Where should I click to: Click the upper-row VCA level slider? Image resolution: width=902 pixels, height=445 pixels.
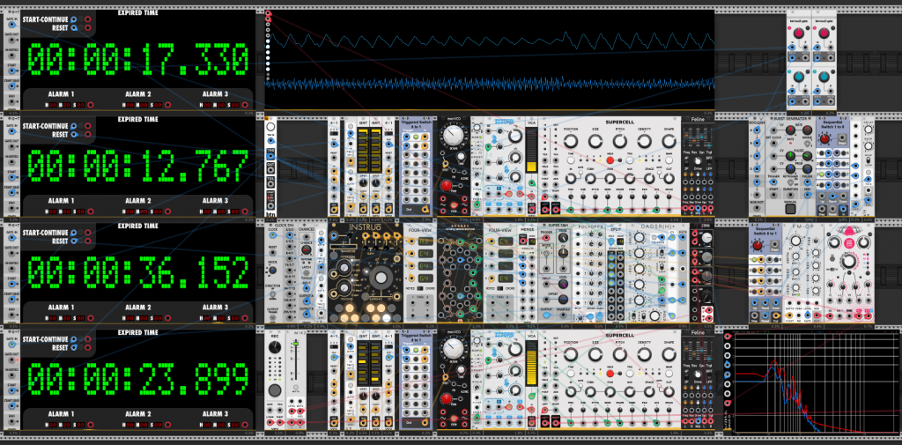[x=531, y=151]
